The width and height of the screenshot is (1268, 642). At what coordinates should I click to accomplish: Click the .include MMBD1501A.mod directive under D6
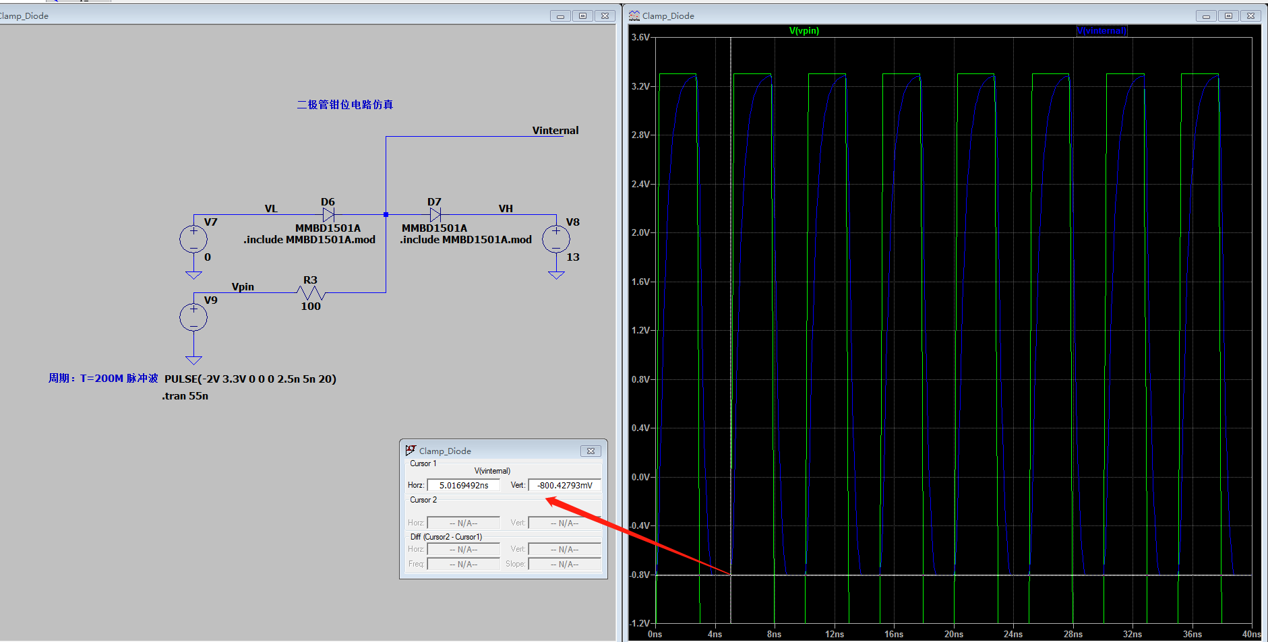coord(309,239)
